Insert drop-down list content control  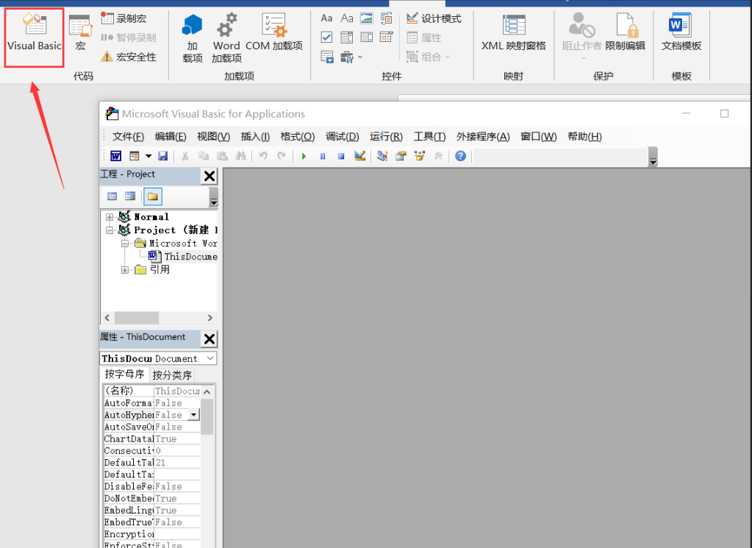click(x=366, y=37)
